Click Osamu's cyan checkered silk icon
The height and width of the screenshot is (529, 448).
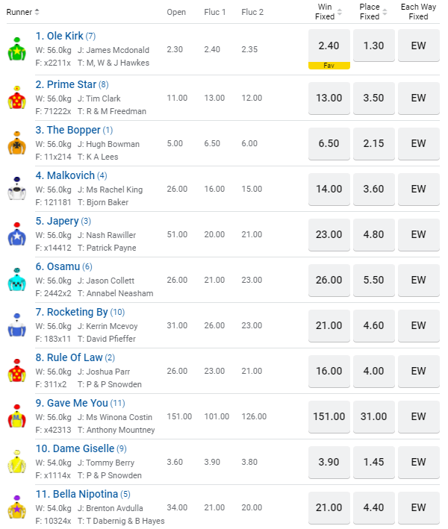pyautogui.click(x=16, y=281)
